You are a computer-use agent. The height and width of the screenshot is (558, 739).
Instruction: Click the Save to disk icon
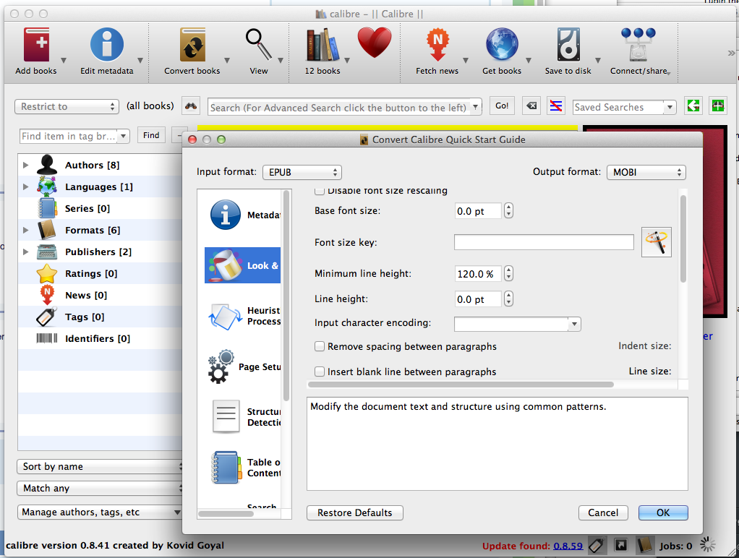(x=568, y=45)
